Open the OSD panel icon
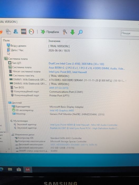This screenshot has width=139, height=185. pos(23,31)
